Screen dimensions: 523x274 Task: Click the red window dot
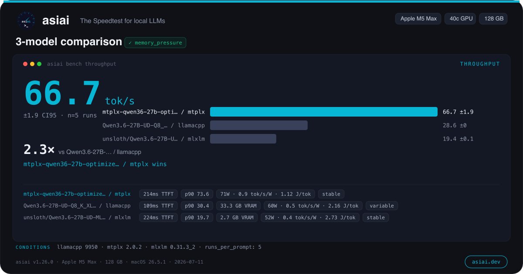coord(25,64)
